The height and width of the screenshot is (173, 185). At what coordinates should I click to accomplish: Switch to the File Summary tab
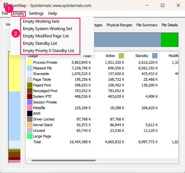147,25
